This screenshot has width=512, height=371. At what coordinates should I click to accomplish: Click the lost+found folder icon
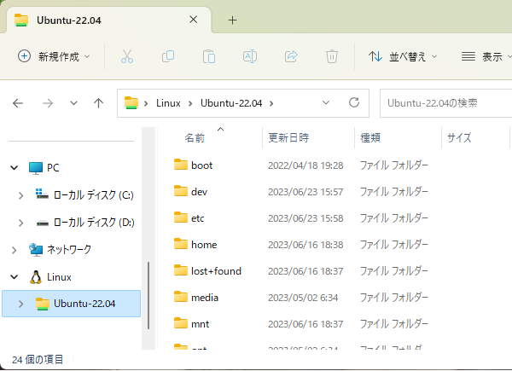click(181, 270)
